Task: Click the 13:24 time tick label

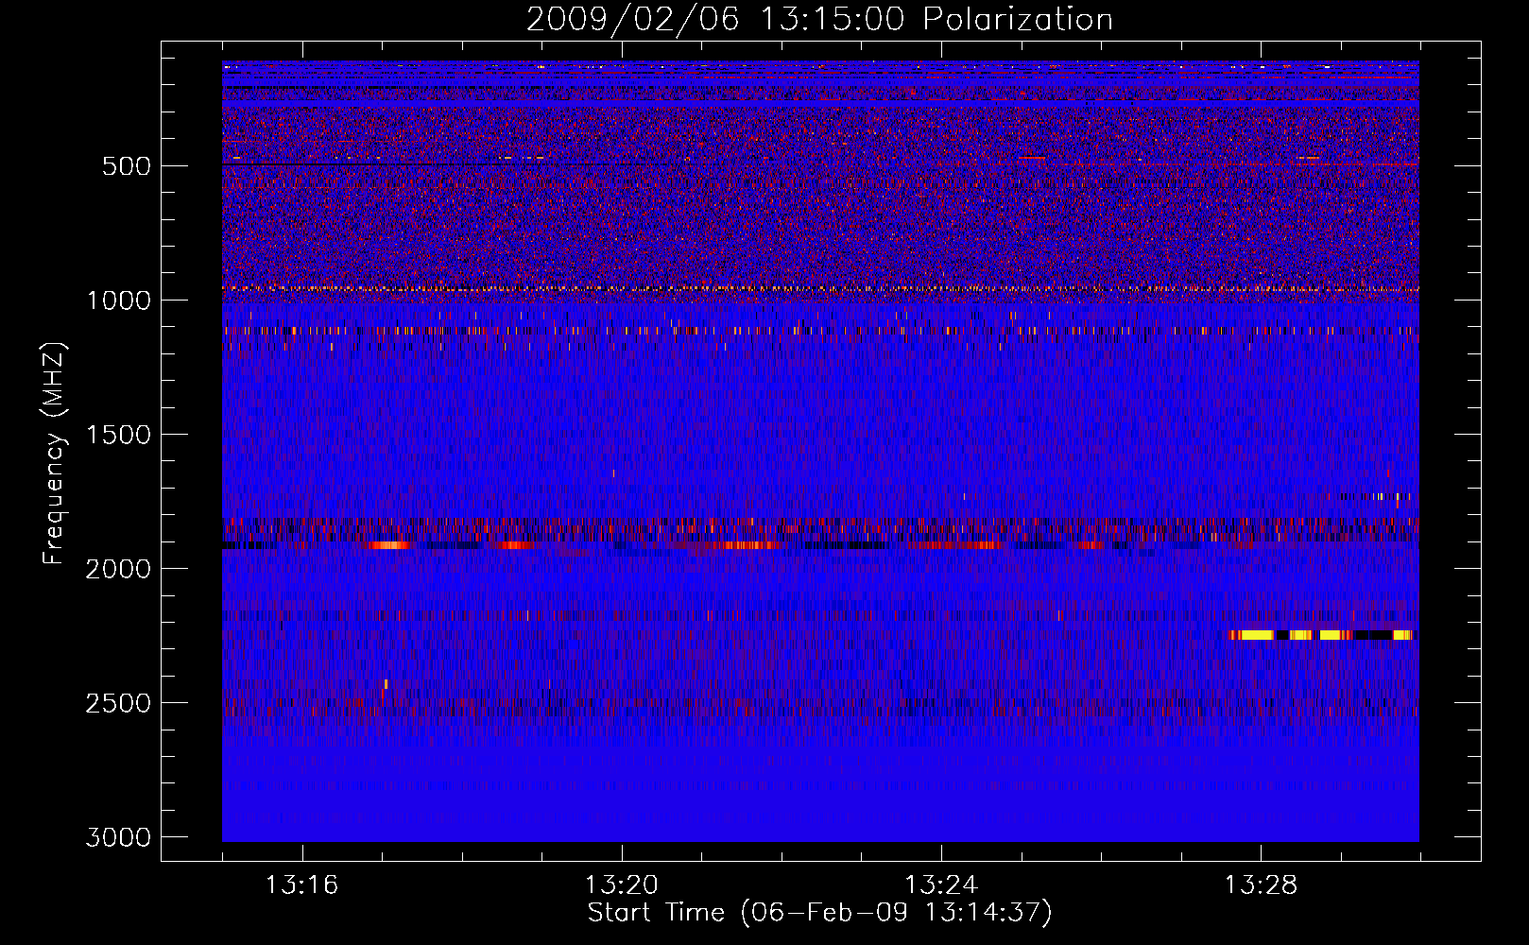Action: (x=941, y=885)
